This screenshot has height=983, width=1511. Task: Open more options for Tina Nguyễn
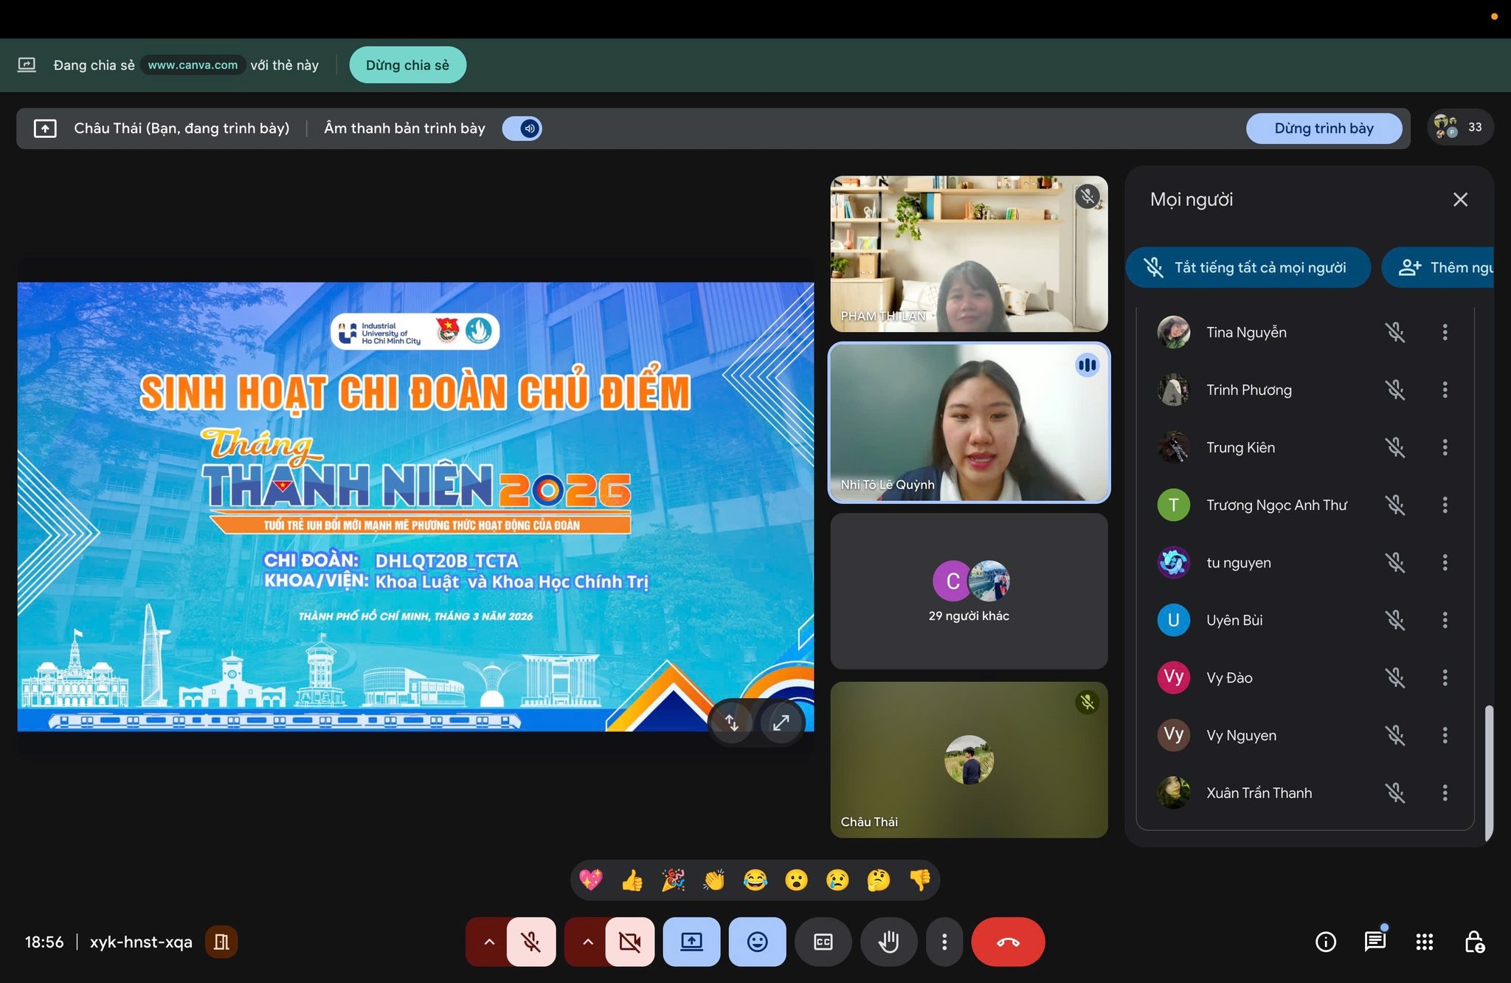click(1445, 332)
